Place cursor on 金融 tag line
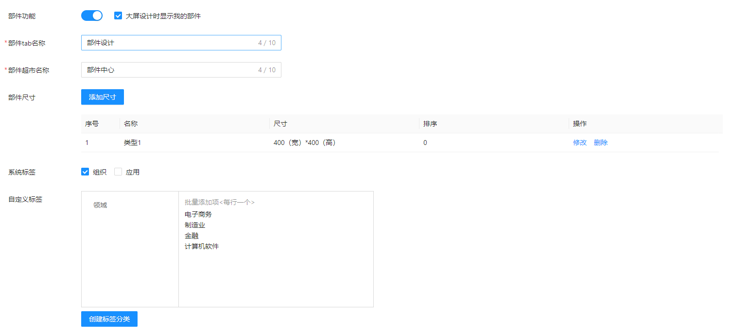The height and width of the screenshot is (334, 732). (192, 236)
